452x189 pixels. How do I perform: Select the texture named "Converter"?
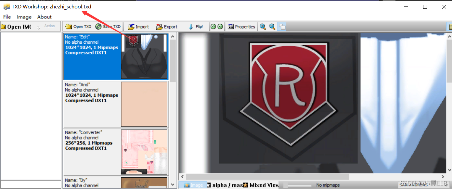tap(116, 151)
